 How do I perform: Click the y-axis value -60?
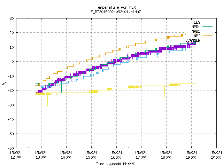[x=11, y=148]
